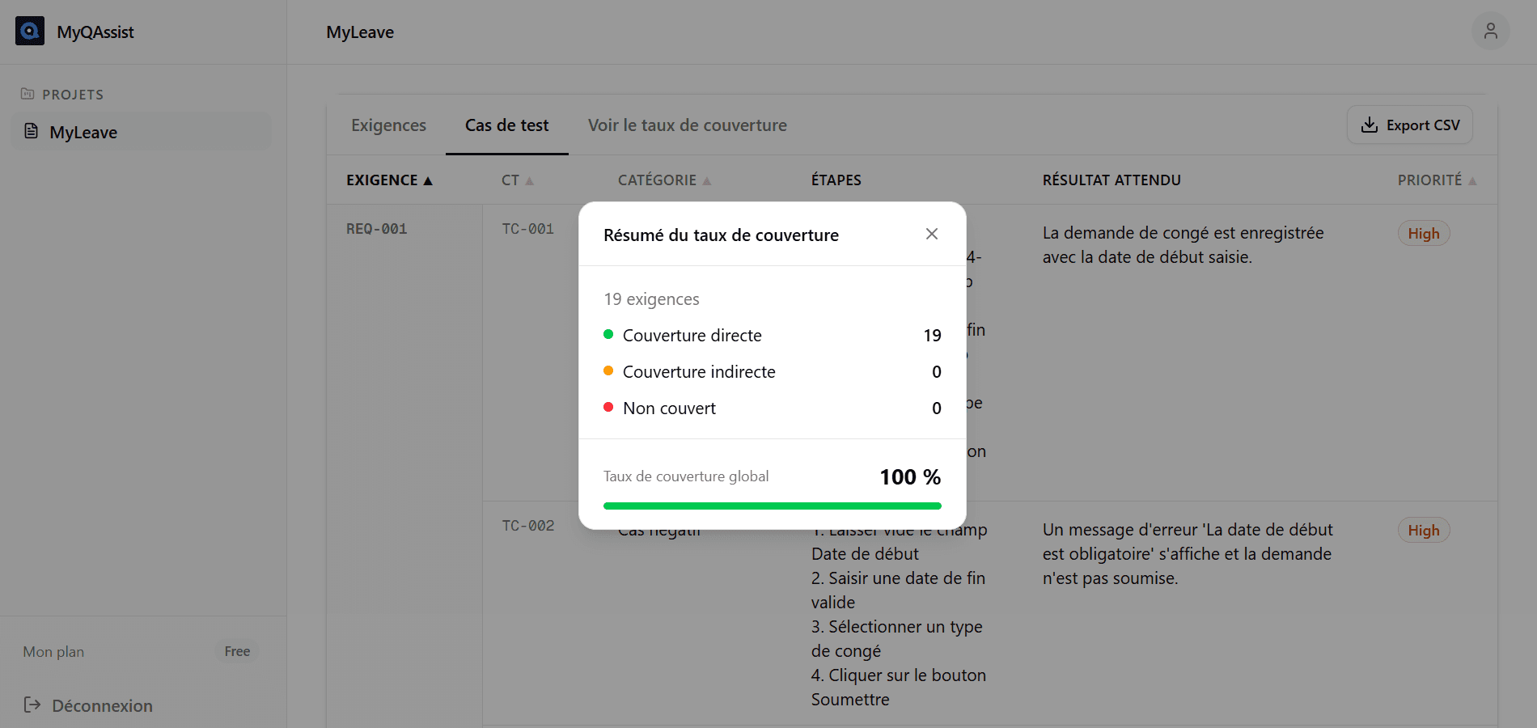Sort by the Exigence column arrow

428,180
